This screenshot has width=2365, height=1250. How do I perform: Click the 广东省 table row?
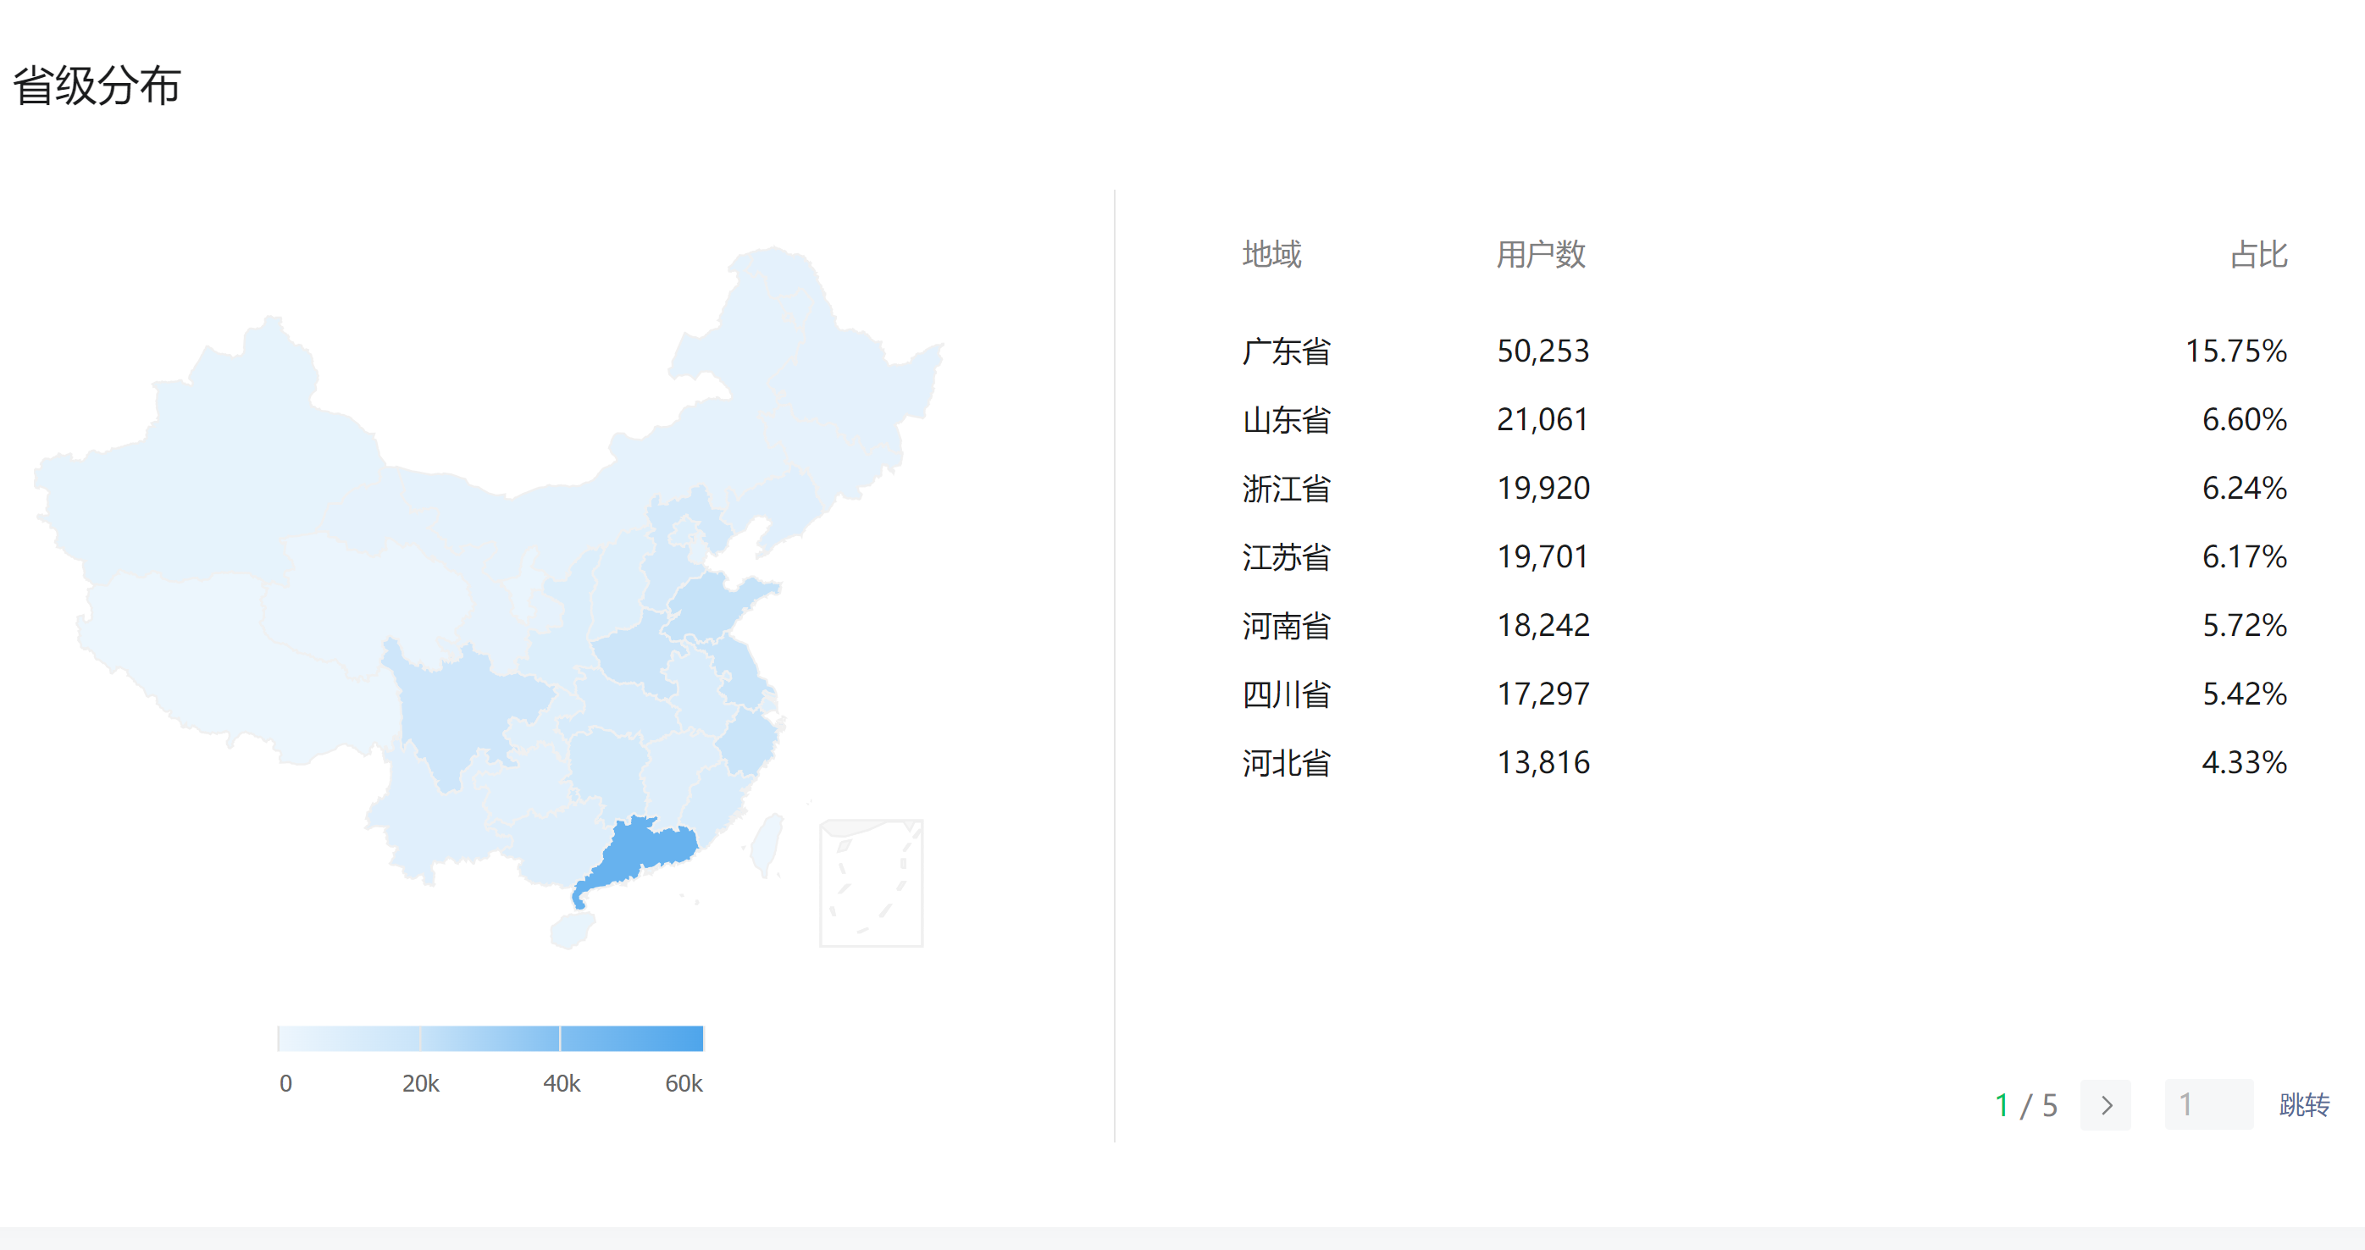1285,351
